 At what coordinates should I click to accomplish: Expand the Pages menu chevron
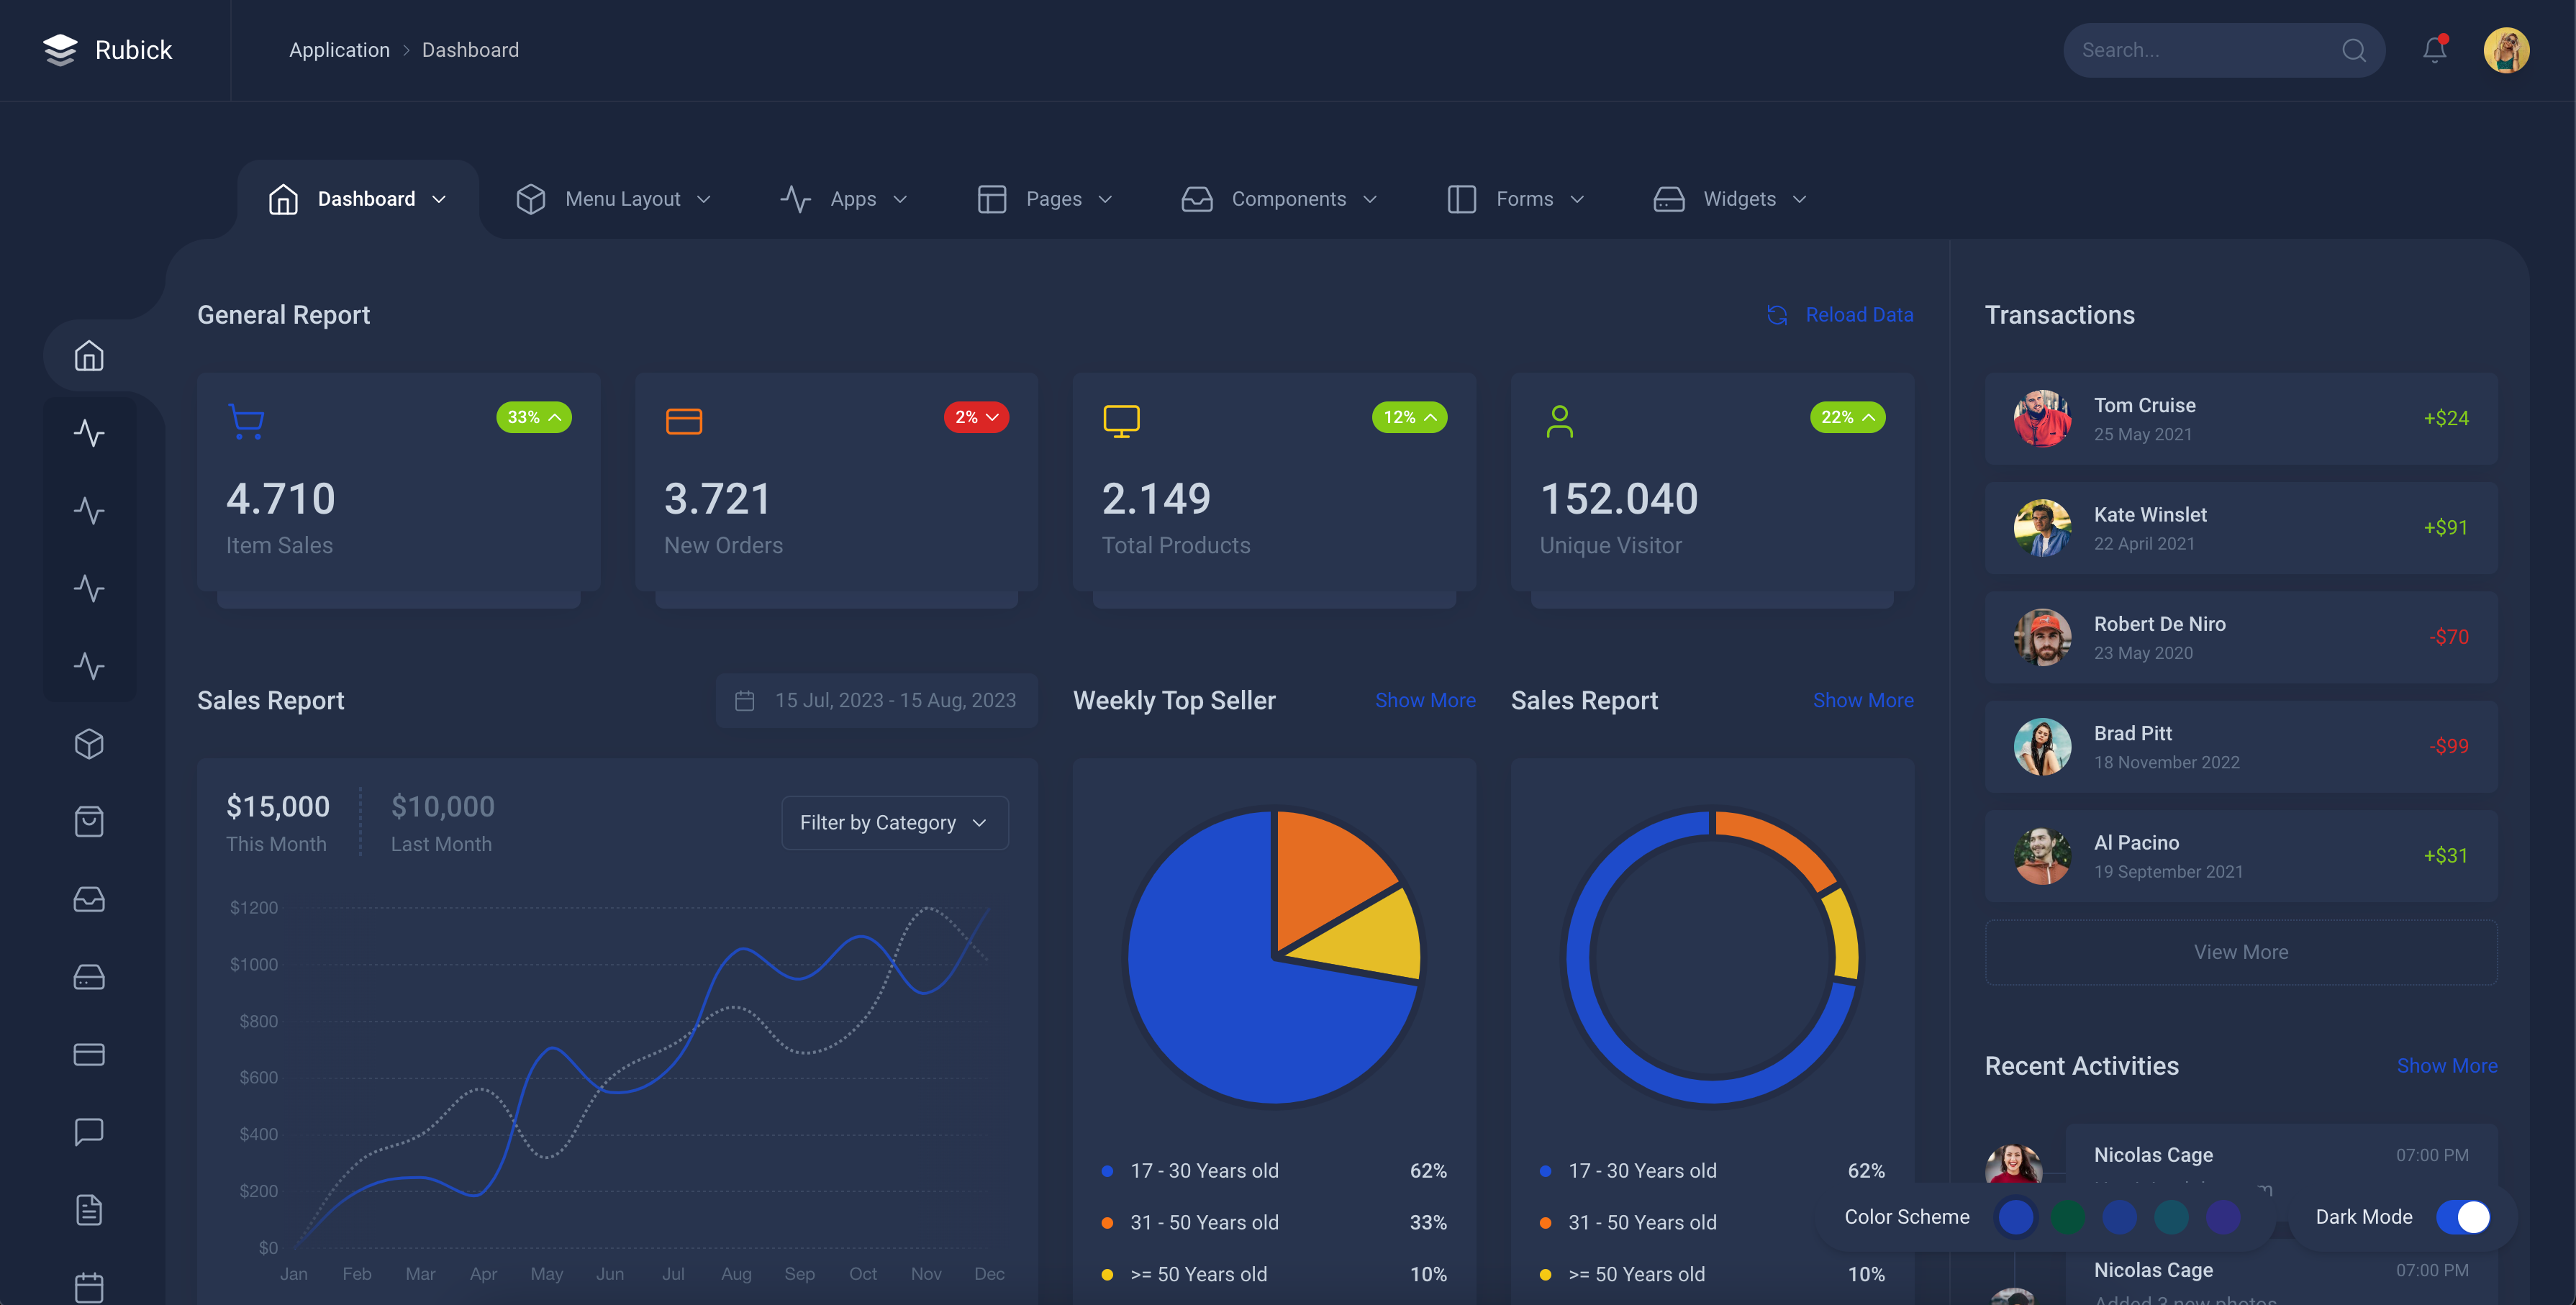1105,199
